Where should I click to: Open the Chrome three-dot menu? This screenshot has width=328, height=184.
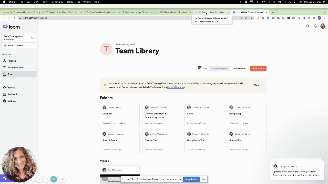pyautogui.click(x=324, y=18)
